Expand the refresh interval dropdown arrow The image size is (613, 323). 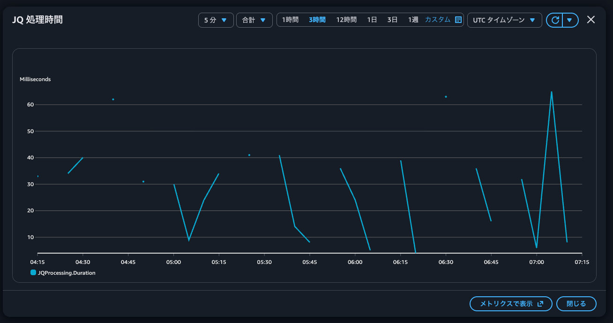pos(570,20)
